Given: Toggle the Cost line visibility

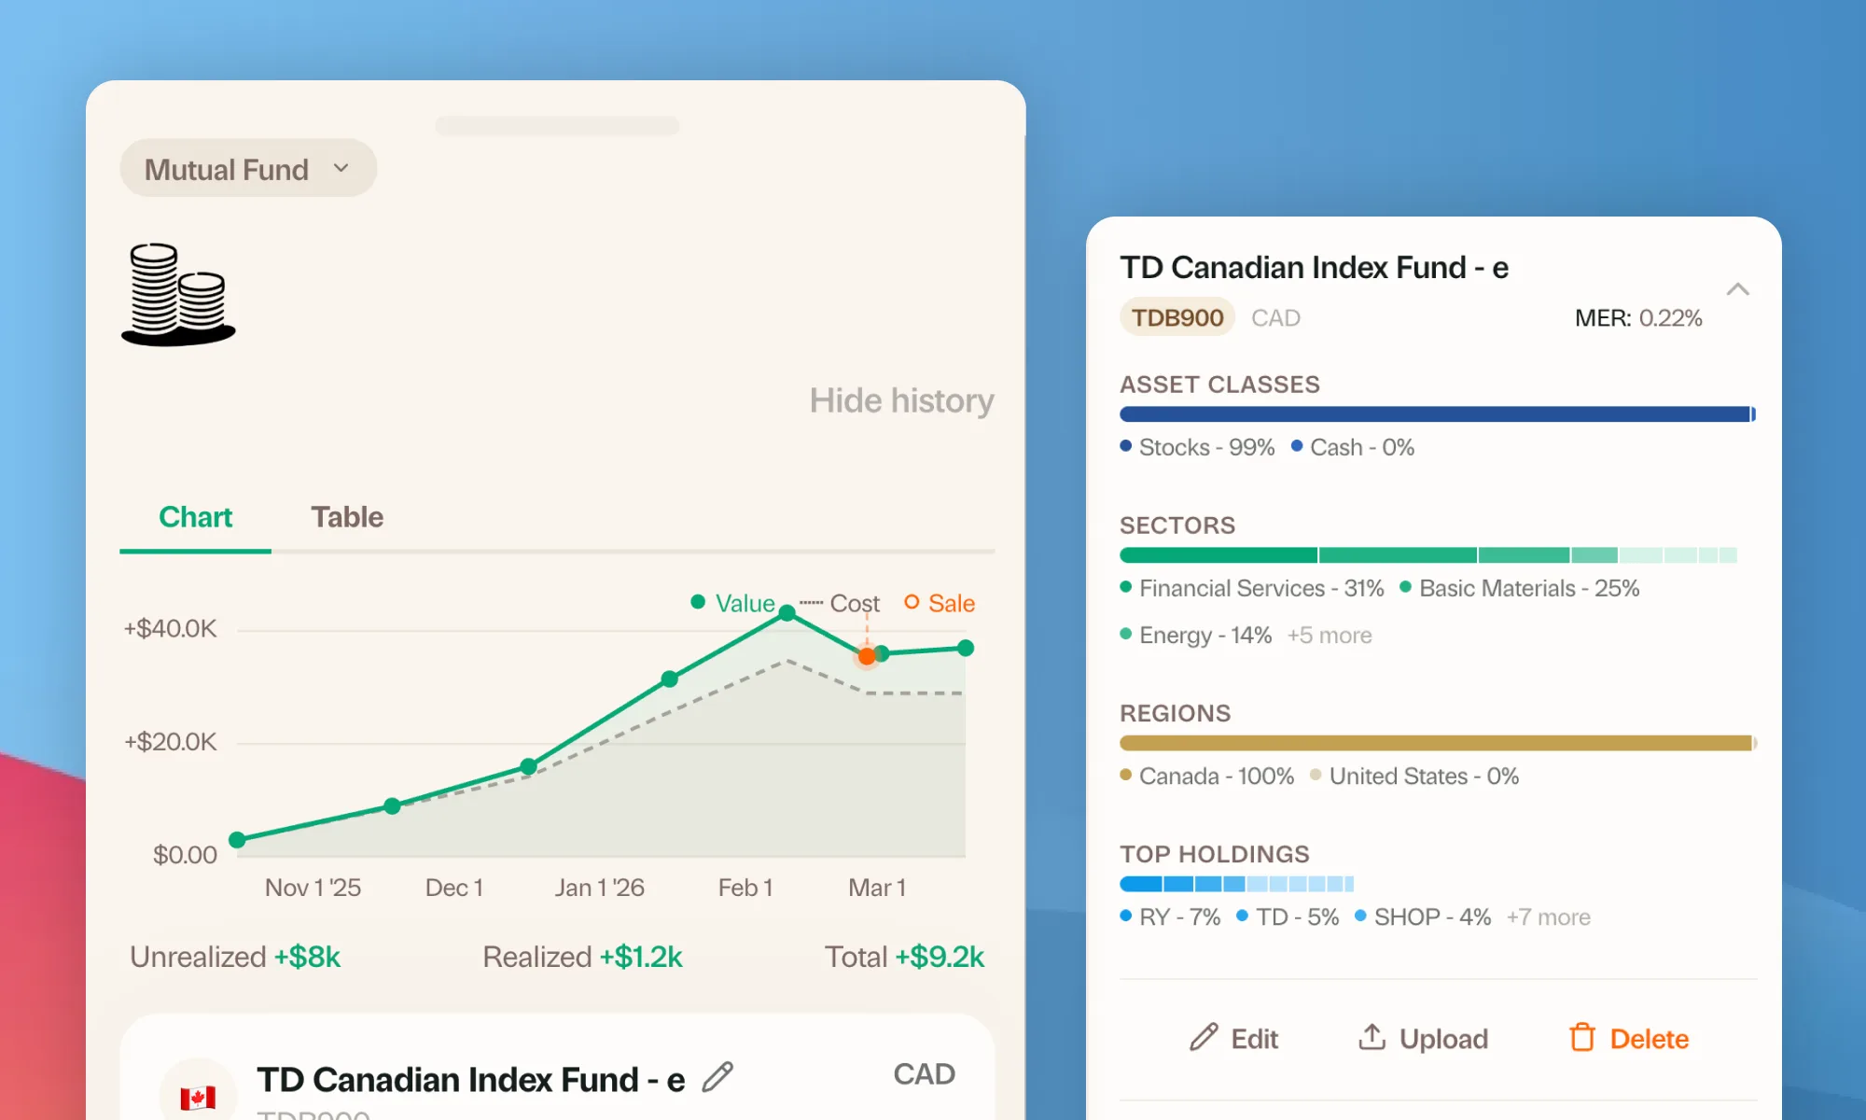Looking at the screenshot, I should 840,603.
